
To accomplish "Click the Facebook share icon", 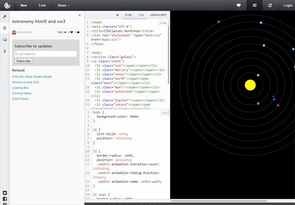I will pyautogui.click(x=5, y=199).
